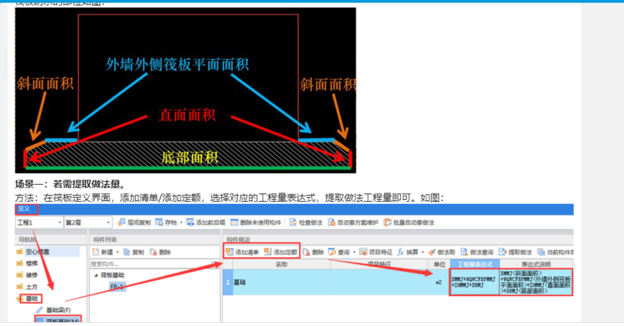Click the 新建 icon in component list

96,252
